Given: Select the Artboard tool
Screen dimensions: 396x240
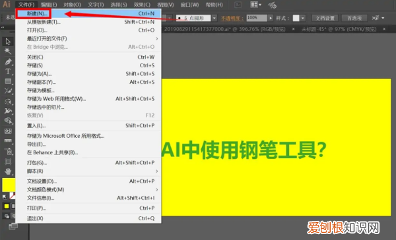Looking at the screenshot, I should point(8,162).
